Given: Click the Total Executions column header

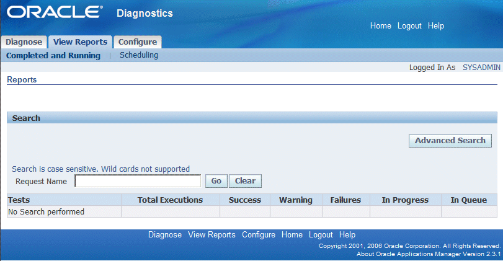Looking at the screenshot, I should pyautogui.click(x=171, y=200).
